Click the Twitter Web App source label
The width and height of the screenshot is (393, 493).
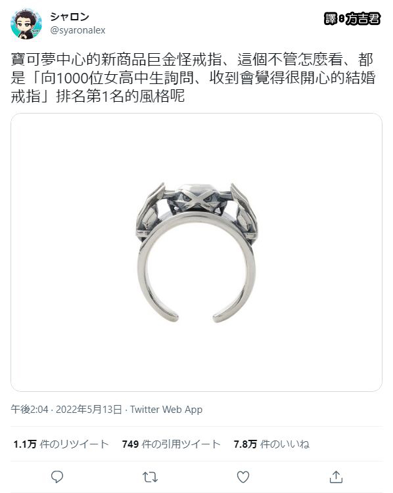tap(166, 410)
